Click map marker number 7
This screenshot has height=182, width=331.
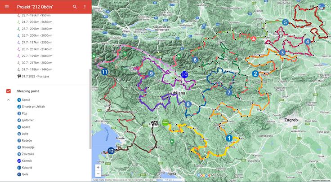(229, 92)
